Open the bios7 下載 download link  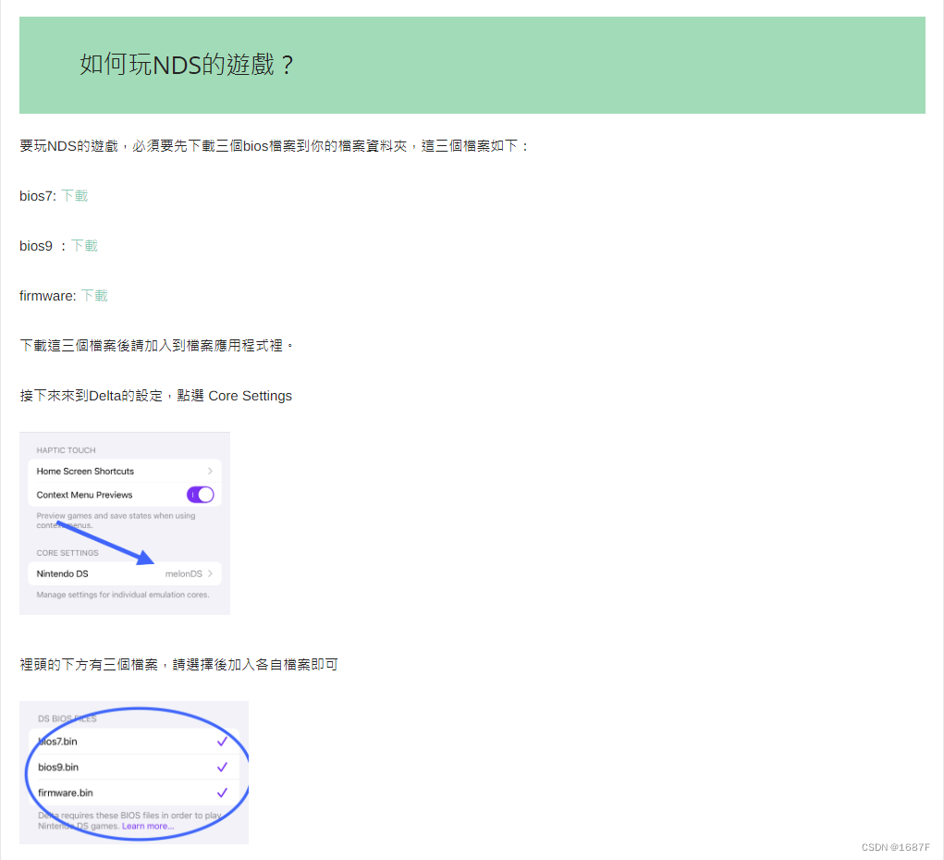[75, 196]
